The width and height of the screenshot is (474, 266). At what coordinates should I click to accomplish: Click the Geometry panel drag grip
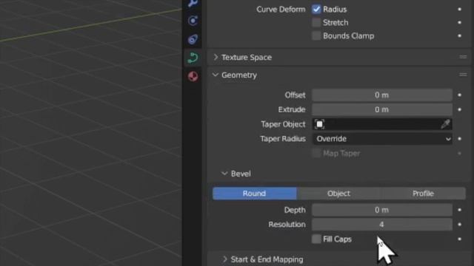point(463,75)
